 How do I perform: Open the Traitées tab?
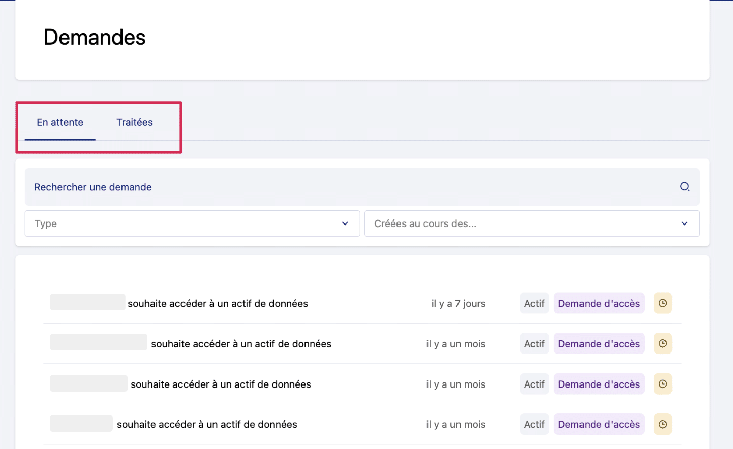click(135, 122)
